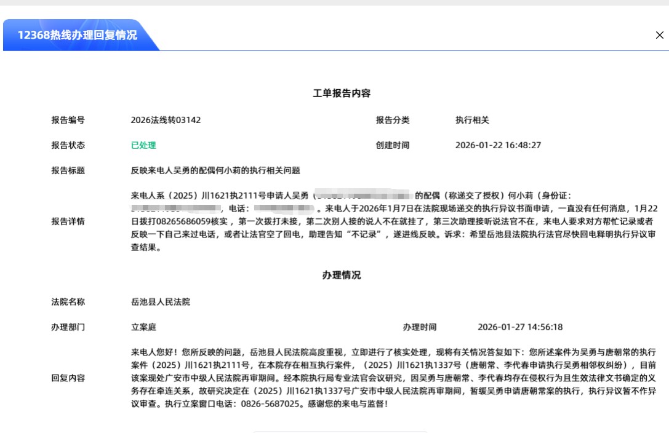Close the reply details dialog
Image resolution: width=669 pixels, height=433 pixels.
coord(659,35)
